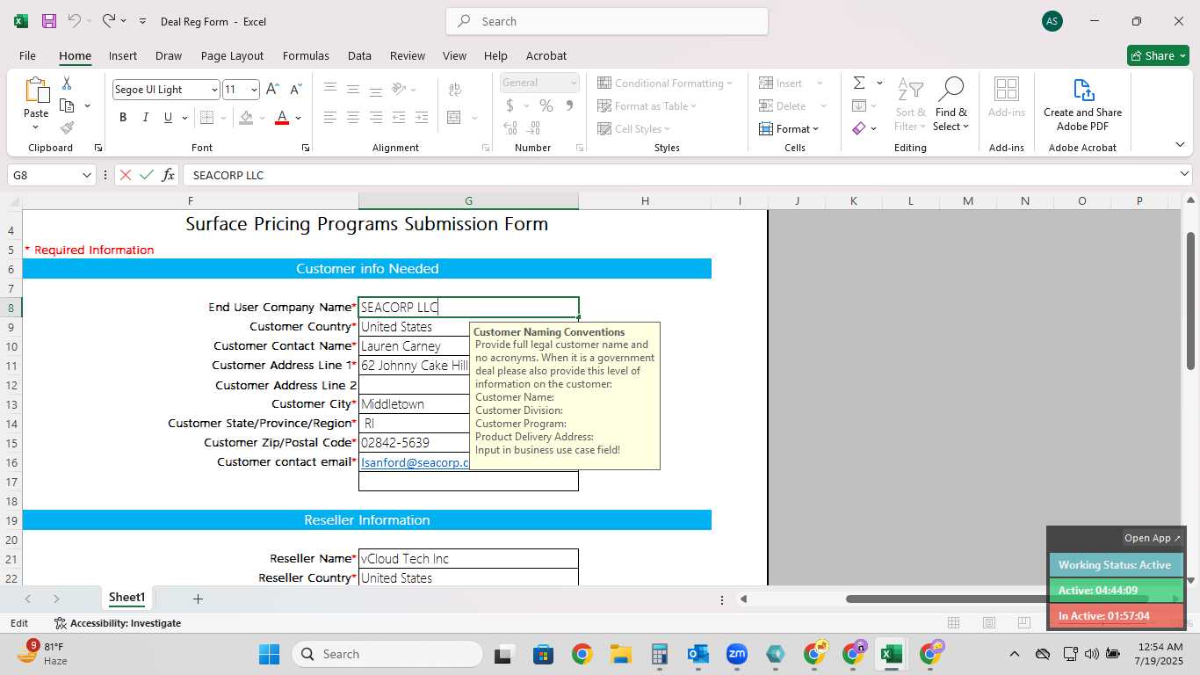Align text left in cell
The width and height of the screenshot is (1200, 675).
(330, 117)
